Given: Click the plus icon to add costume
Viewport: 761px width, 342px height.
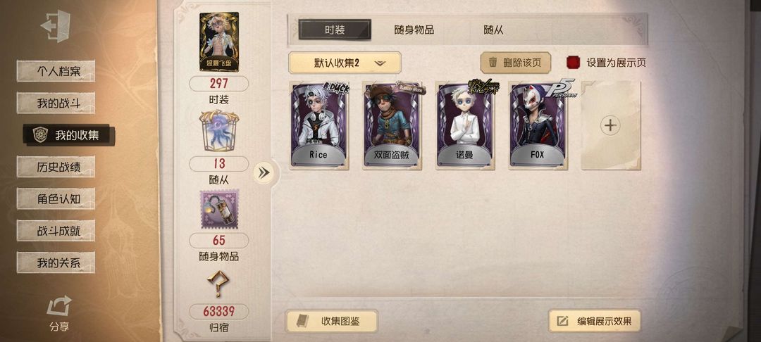Looking at the screenshot, I should pos(610,125).
